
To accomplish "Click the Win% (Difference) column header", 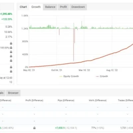I will pyautogui.click(x=98, y=100).
